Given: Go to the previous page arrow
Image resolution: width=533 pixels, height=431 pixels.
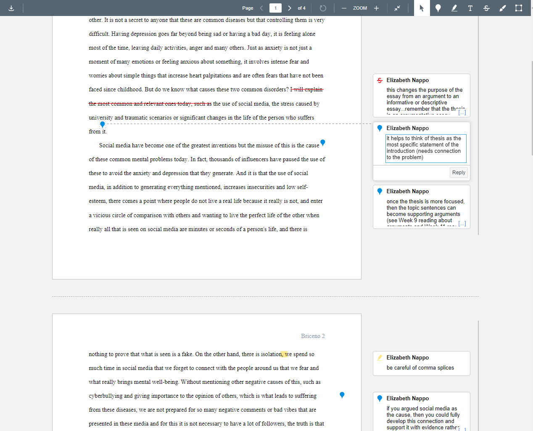Looking at the screenshot, I should point(261,8).
